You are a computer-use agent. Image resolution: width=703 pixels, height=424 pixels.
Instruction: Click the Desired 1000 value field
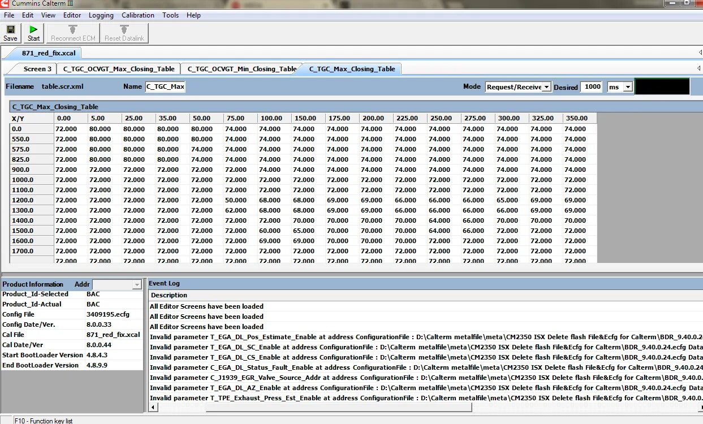pyautogui.click(x=592, y=87)
